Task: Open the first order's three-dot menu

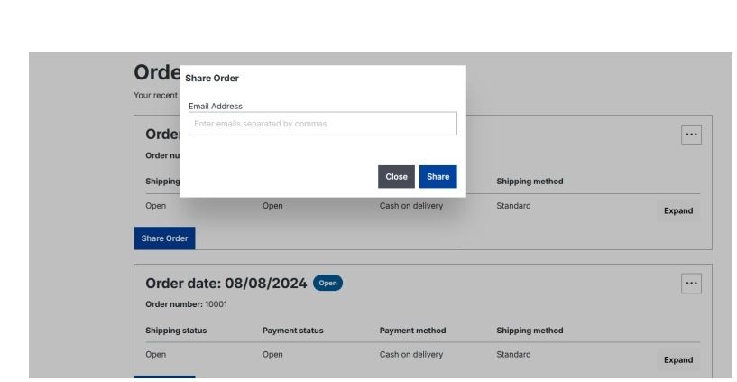Action: click(x=691, y=134)
